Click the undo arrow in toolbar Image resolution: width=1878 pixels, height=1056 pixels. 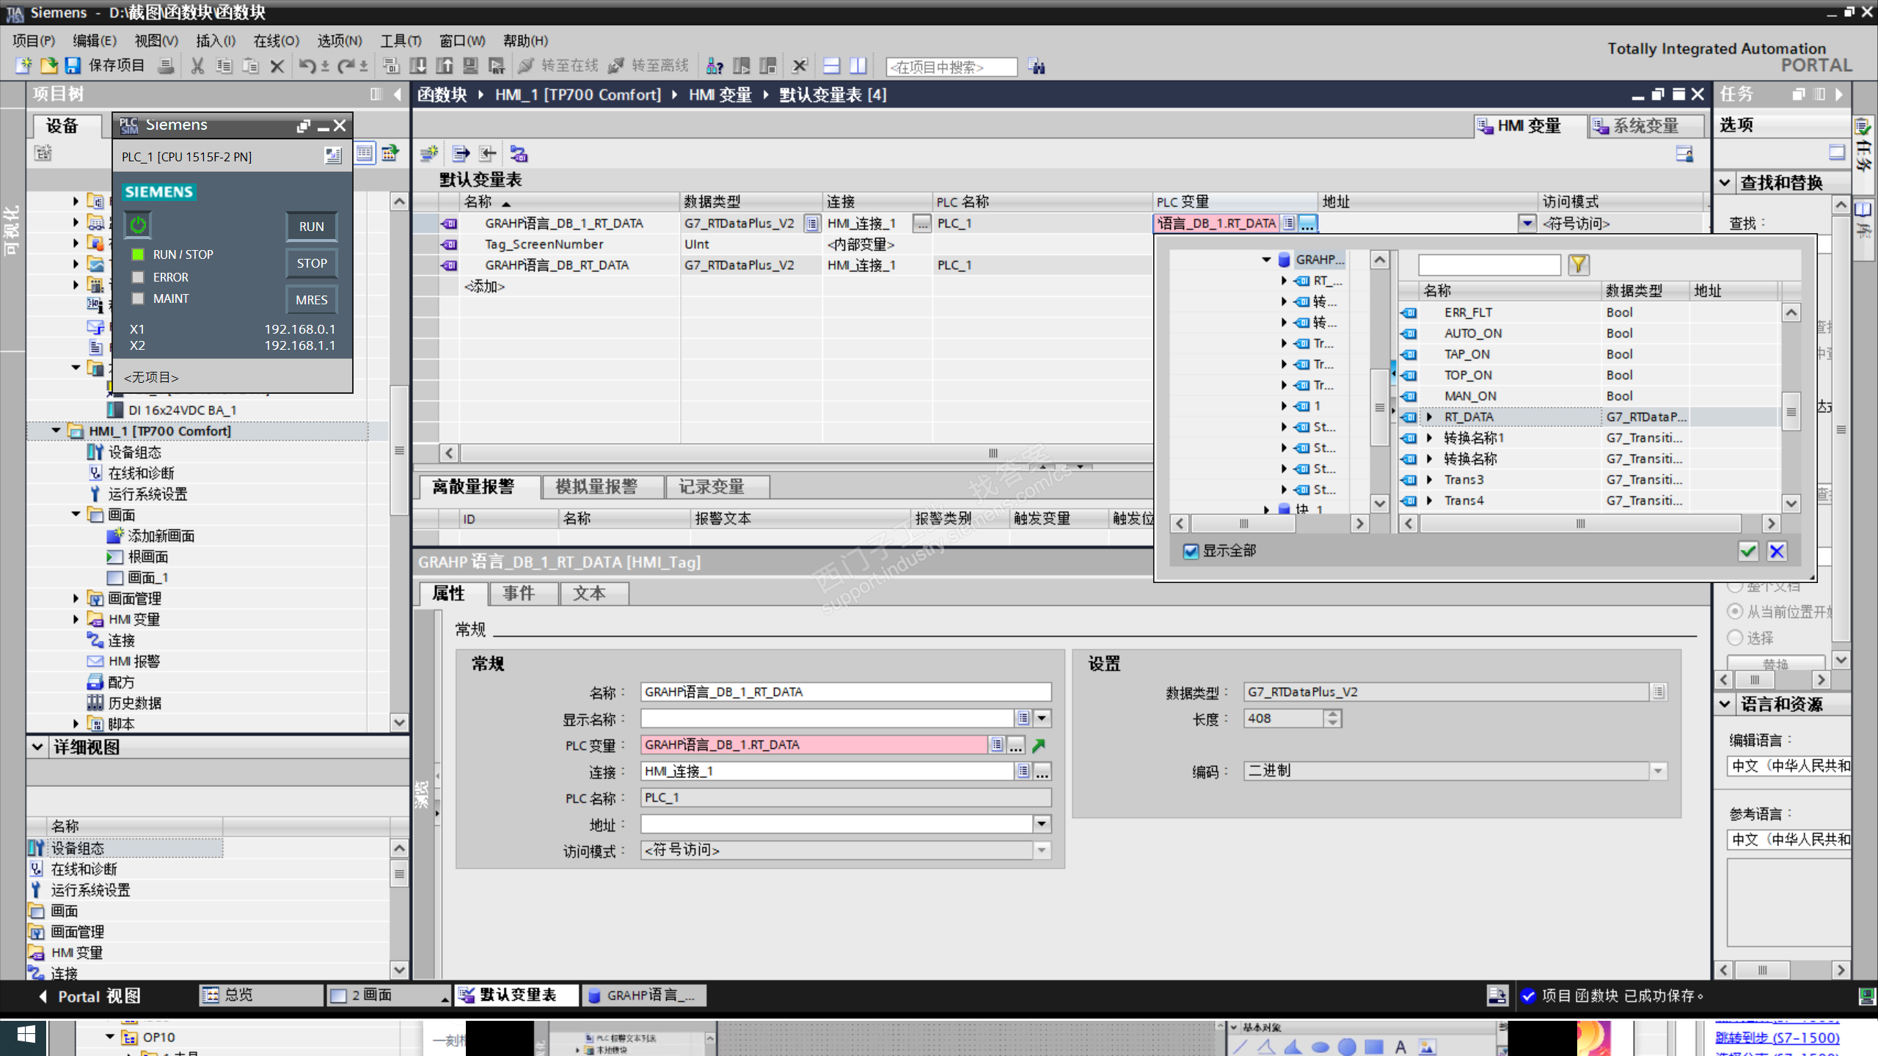coord(307,66)
